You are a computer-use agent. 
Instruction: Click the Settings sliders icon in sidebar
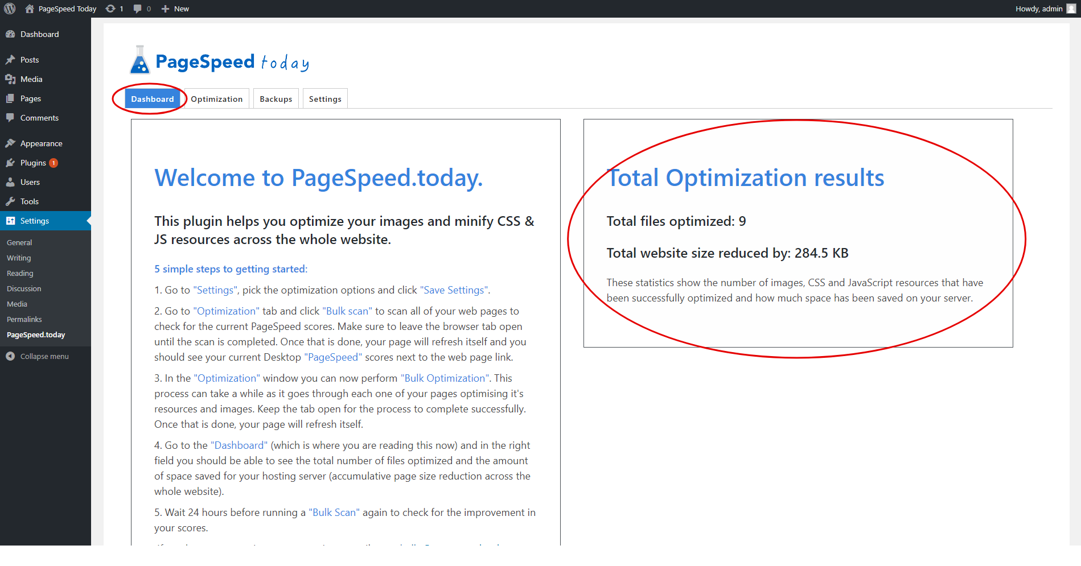[10, 221]
